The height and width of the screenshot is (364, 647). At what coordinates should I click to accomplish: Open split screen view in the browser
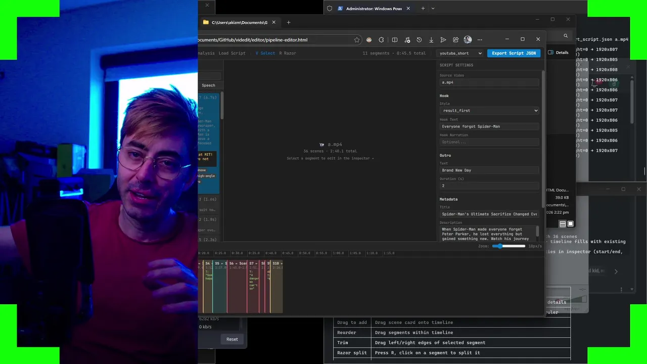pyautogui.click(x=395, y=40)
